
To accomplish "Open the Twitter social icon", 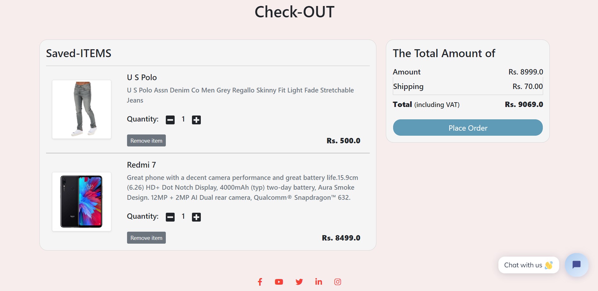I will (299, 282).
